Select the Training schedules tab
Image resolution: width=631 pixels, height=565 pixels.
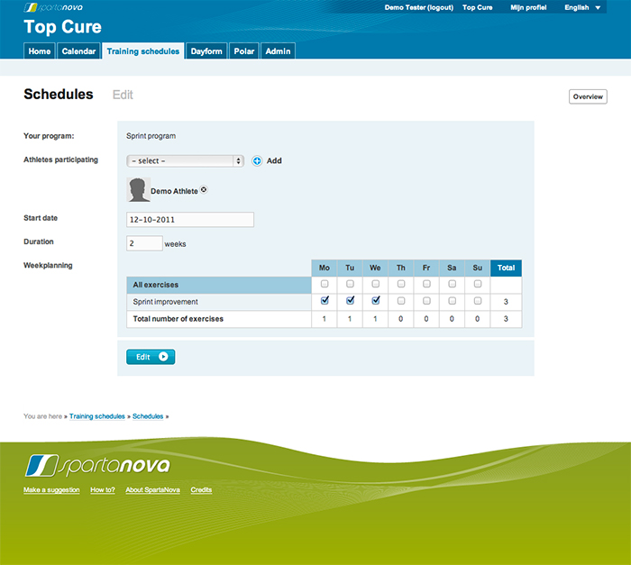tap(142, 51)
